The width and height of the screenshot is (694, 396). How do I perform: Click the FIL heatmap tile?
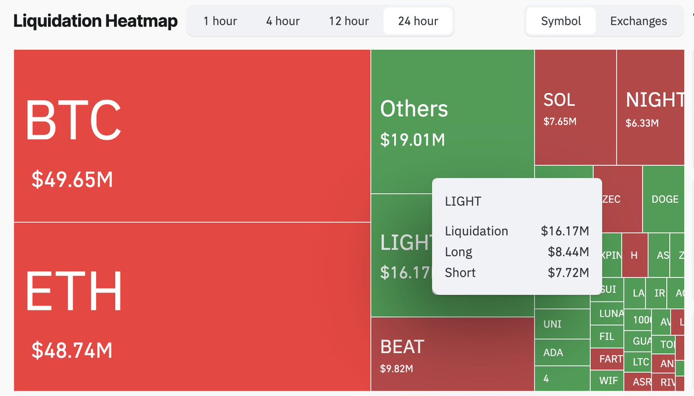pos(607,336)
